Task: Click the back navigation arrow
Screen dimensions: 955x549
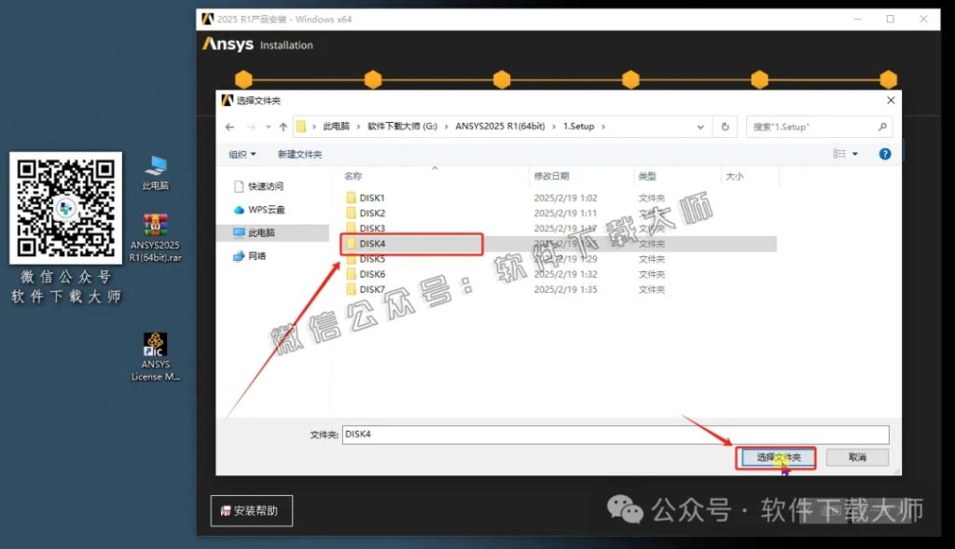Action: (x=229, y=127)
